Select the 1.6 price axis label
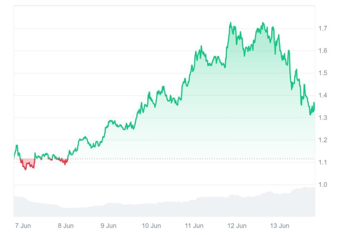This screenshot has width=353, height=235. pyautogui.click(x=323, y=51)
